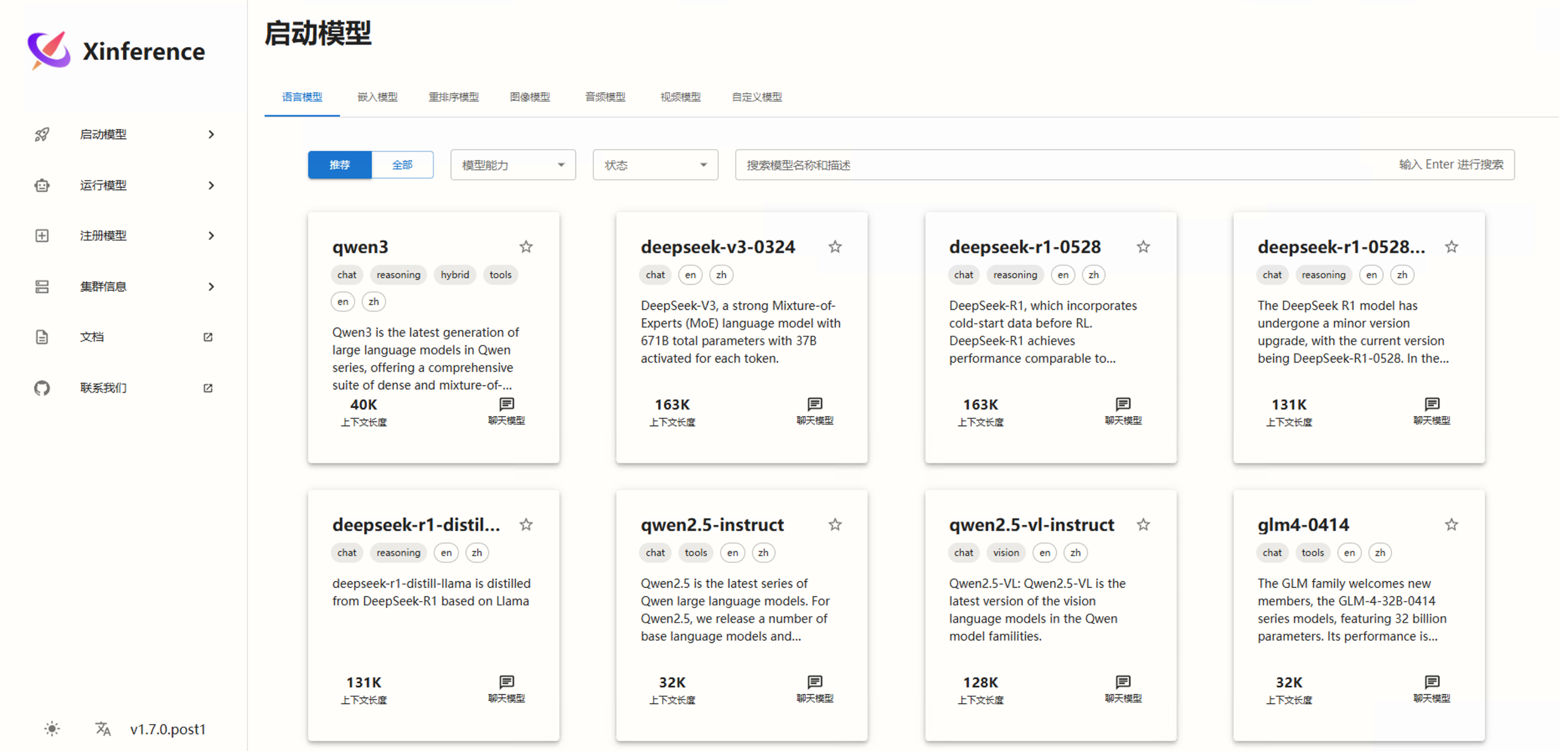Select the 推荐 filter segment
The height and width of the screenshot is (751, 1560).
[x=339, y=164]
